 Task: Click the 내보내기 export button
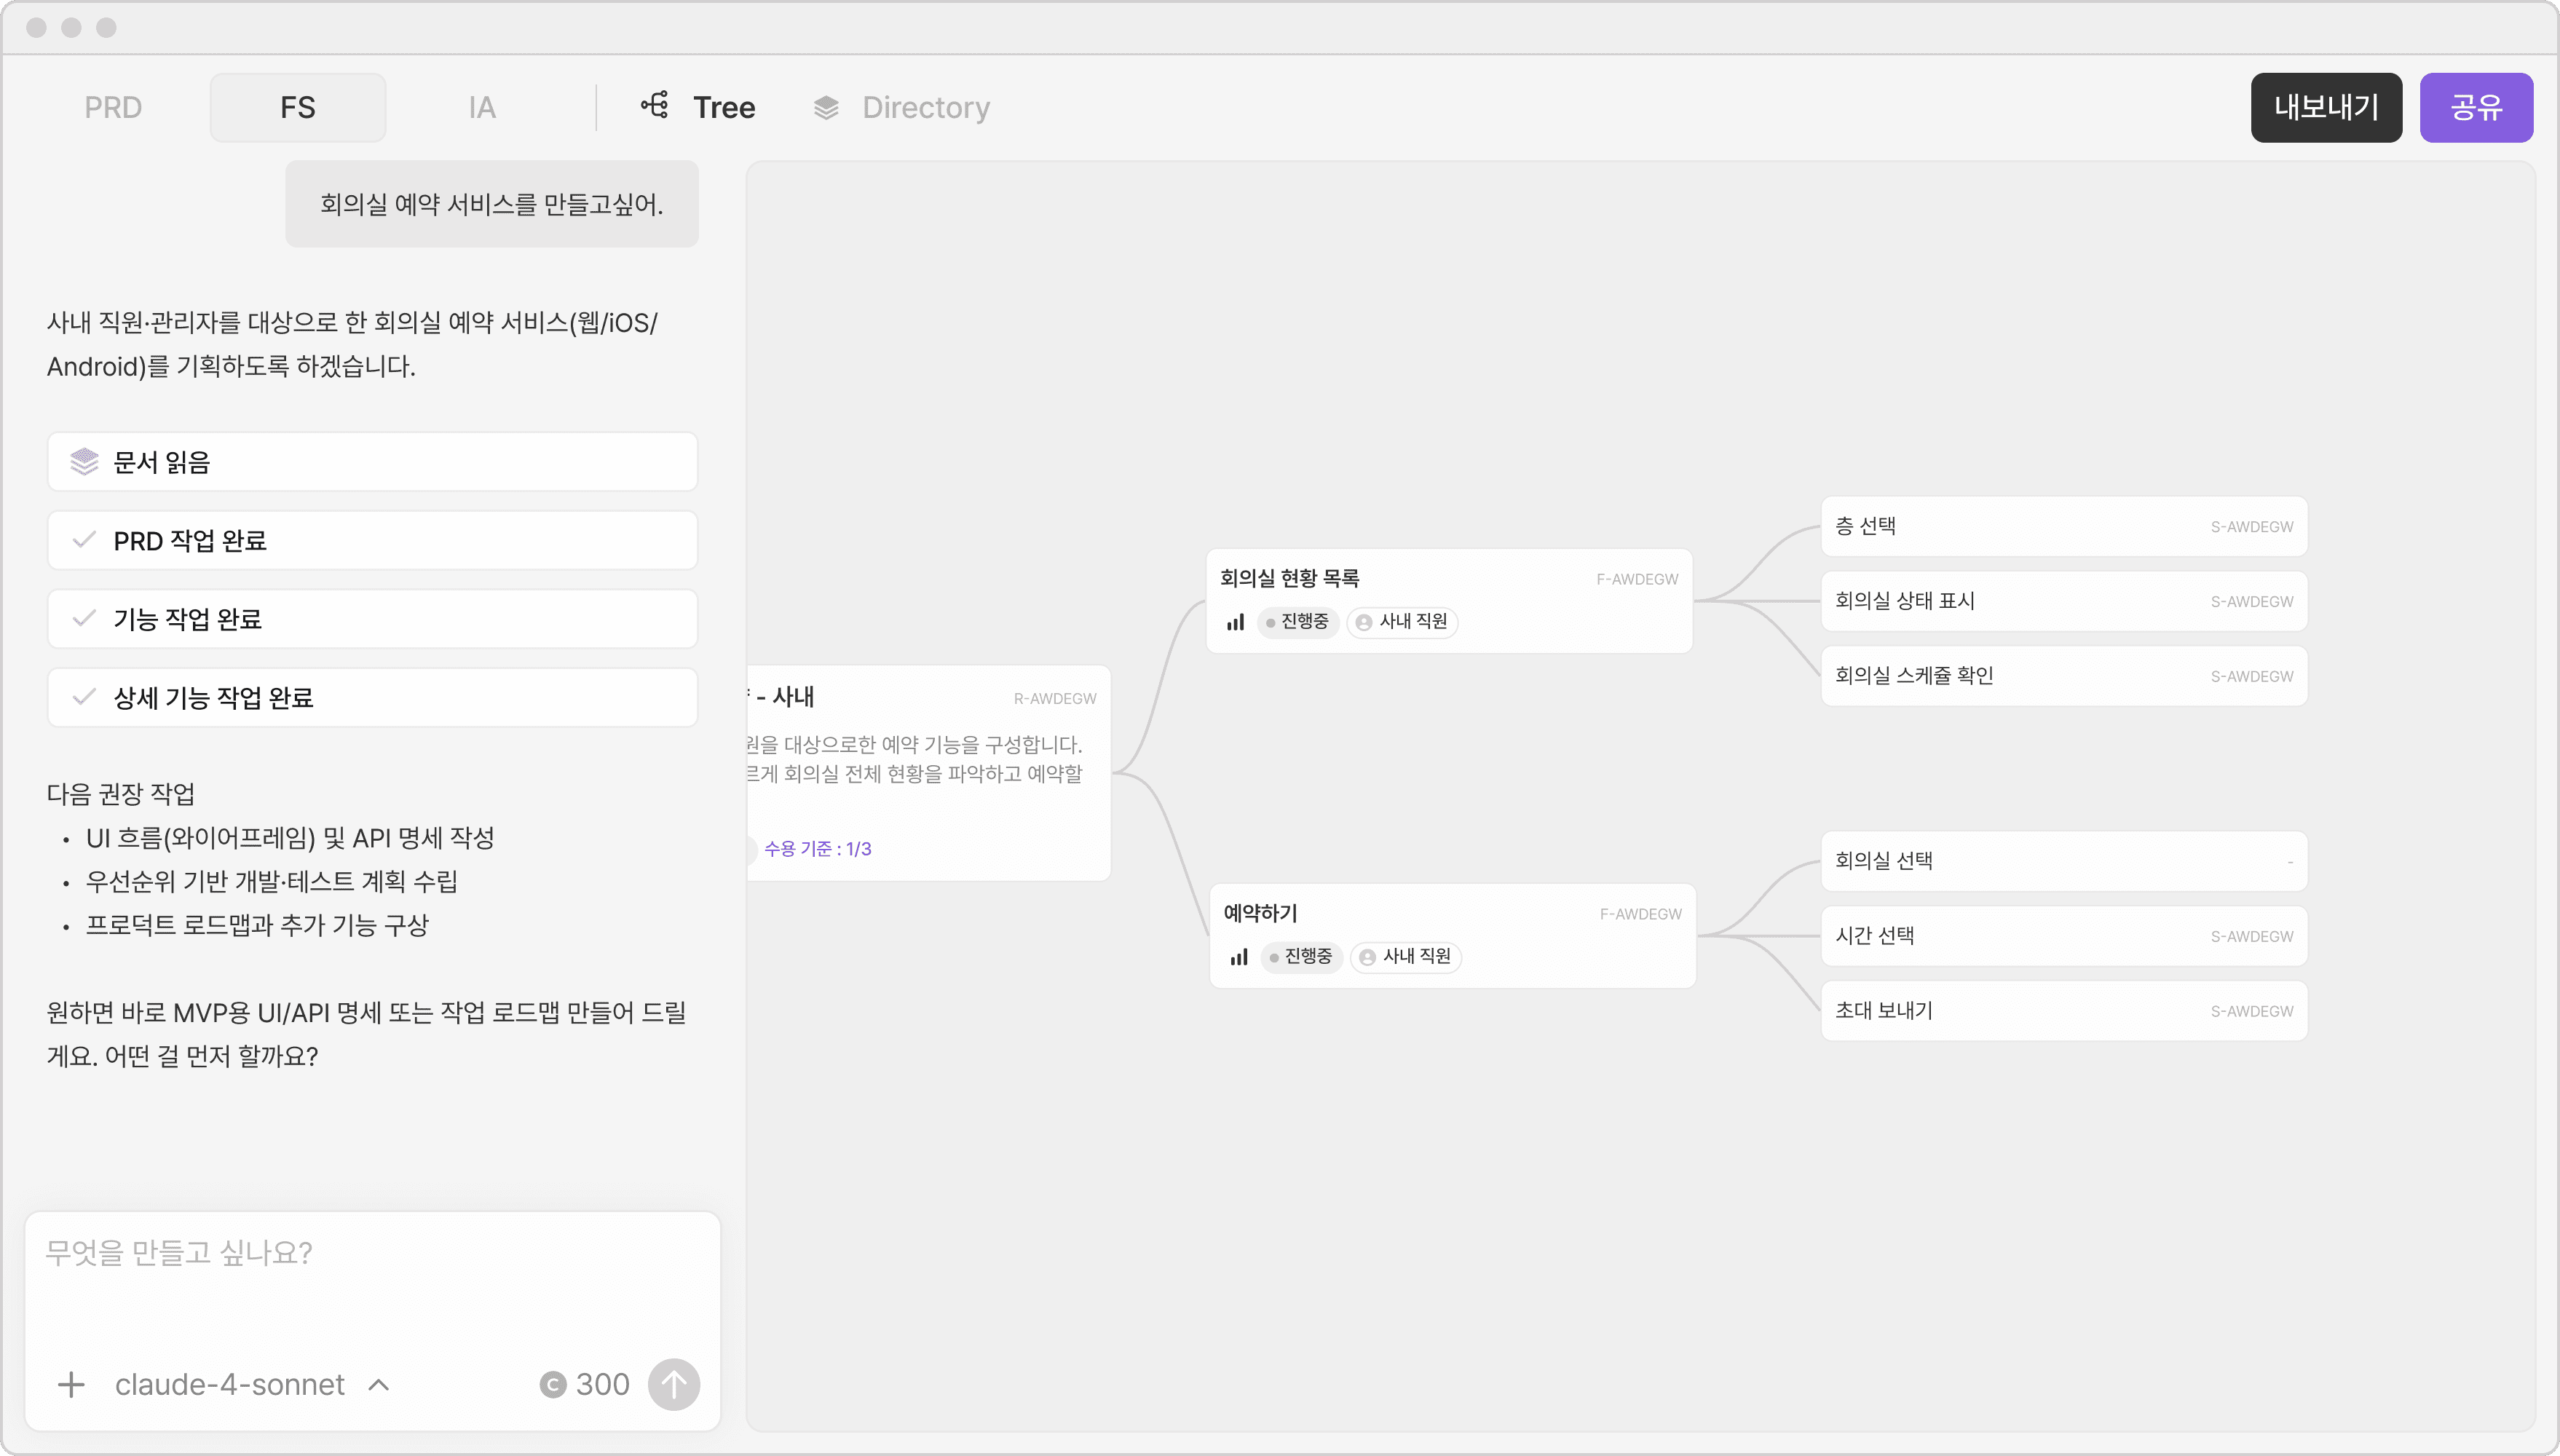[2325, 107]
